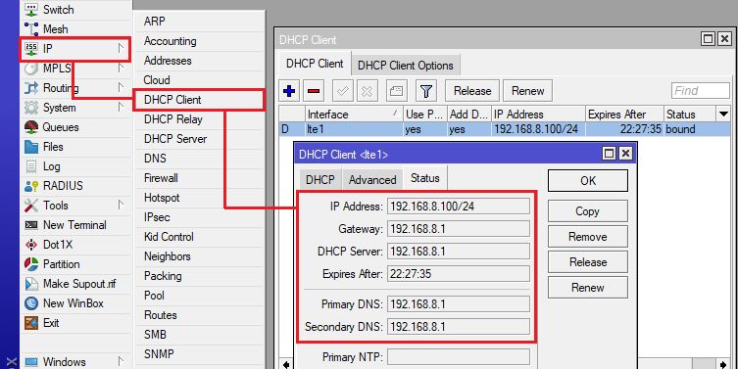Viewport: 738px width, 369px height.
Task: Click the MPLS menu icon
Action: (x=31, y=69)
